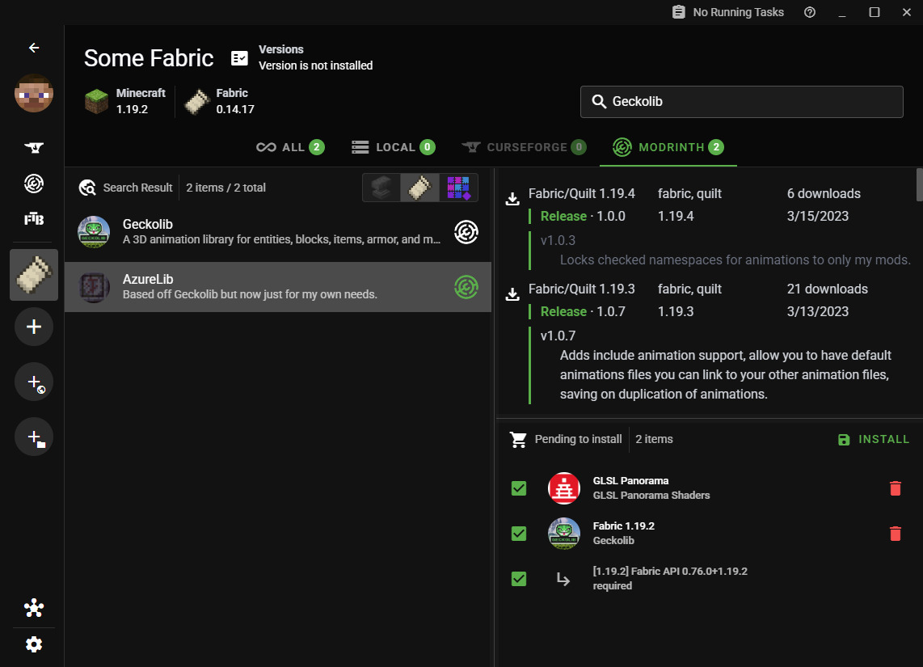Select the resource pack filter icon

pyautogui.click(x=458, y=187)
